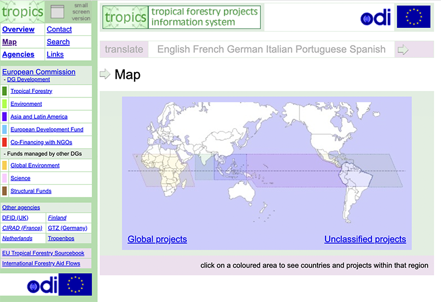Image resolution: width=441 pixels, height=302 pixels.
Task: Click the ODI logo at sidebar bottom
Action: pos(42,285)
